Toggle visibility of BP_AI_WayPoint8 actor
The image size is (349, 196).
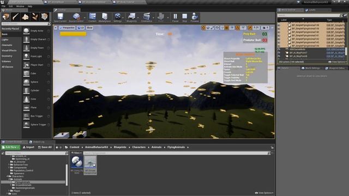(279, 56)
